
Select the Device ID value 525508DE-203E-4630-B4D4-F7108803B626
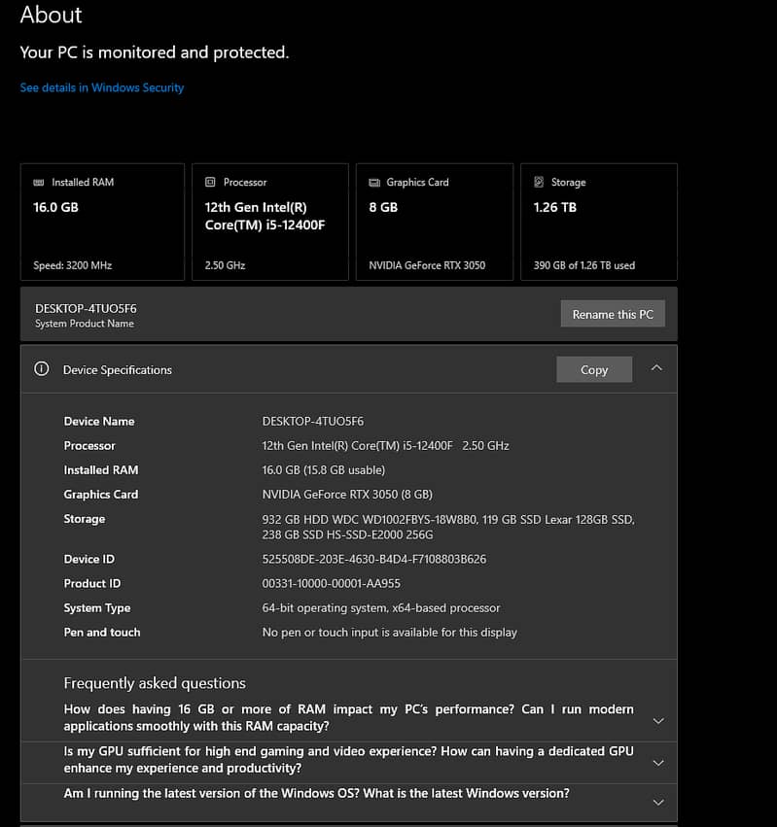coord(374,559)
